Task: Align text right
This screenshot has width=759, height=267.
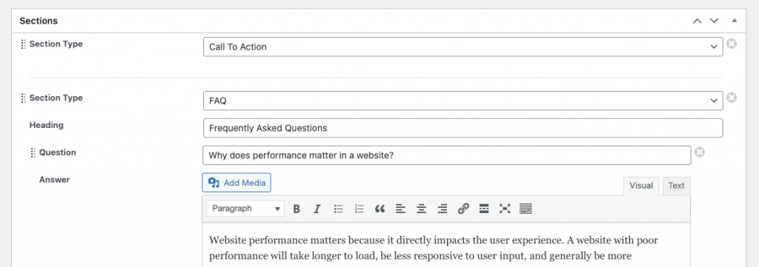Action: point(443,209)
